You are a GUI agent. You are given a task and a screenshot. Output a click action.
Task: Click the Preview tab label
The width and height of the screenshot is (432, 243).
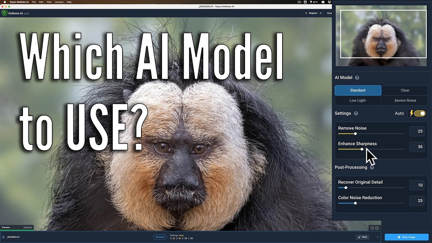tap(6, 227)
